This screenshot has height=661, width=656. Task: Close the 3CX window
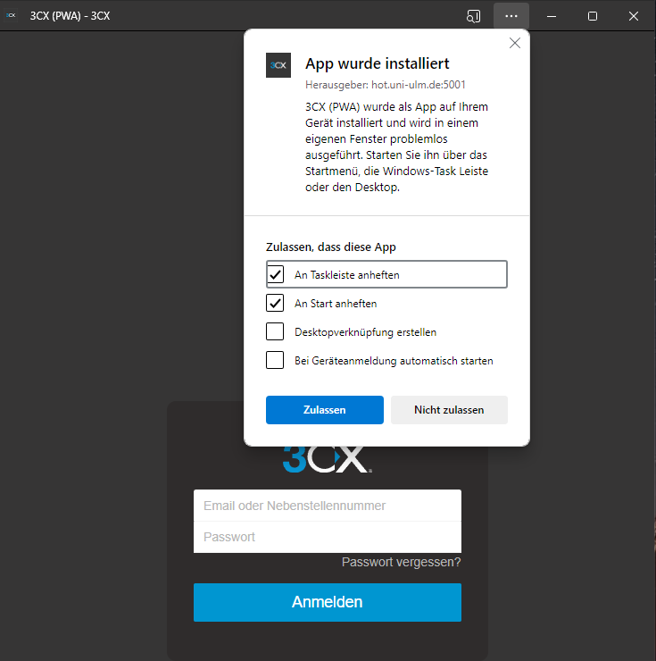click(x=634, y=16)
